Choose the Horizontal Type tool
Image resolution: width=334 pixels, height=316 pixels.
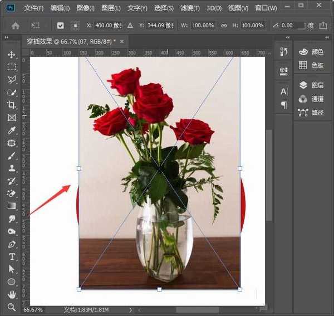click(x=12, y=257)
